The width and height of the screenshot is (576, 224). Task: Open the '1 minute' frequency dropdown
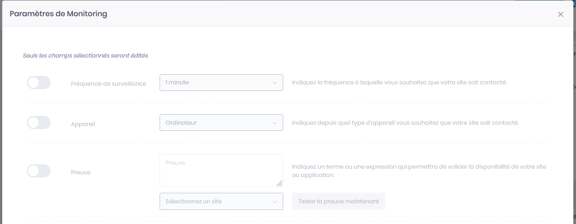point(221,83)
